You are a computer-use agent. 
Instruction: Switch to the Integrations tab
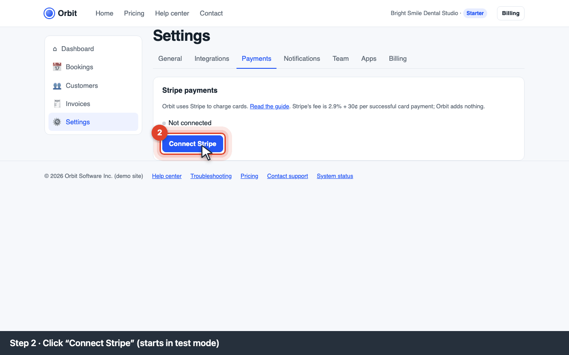coord(212,59)
